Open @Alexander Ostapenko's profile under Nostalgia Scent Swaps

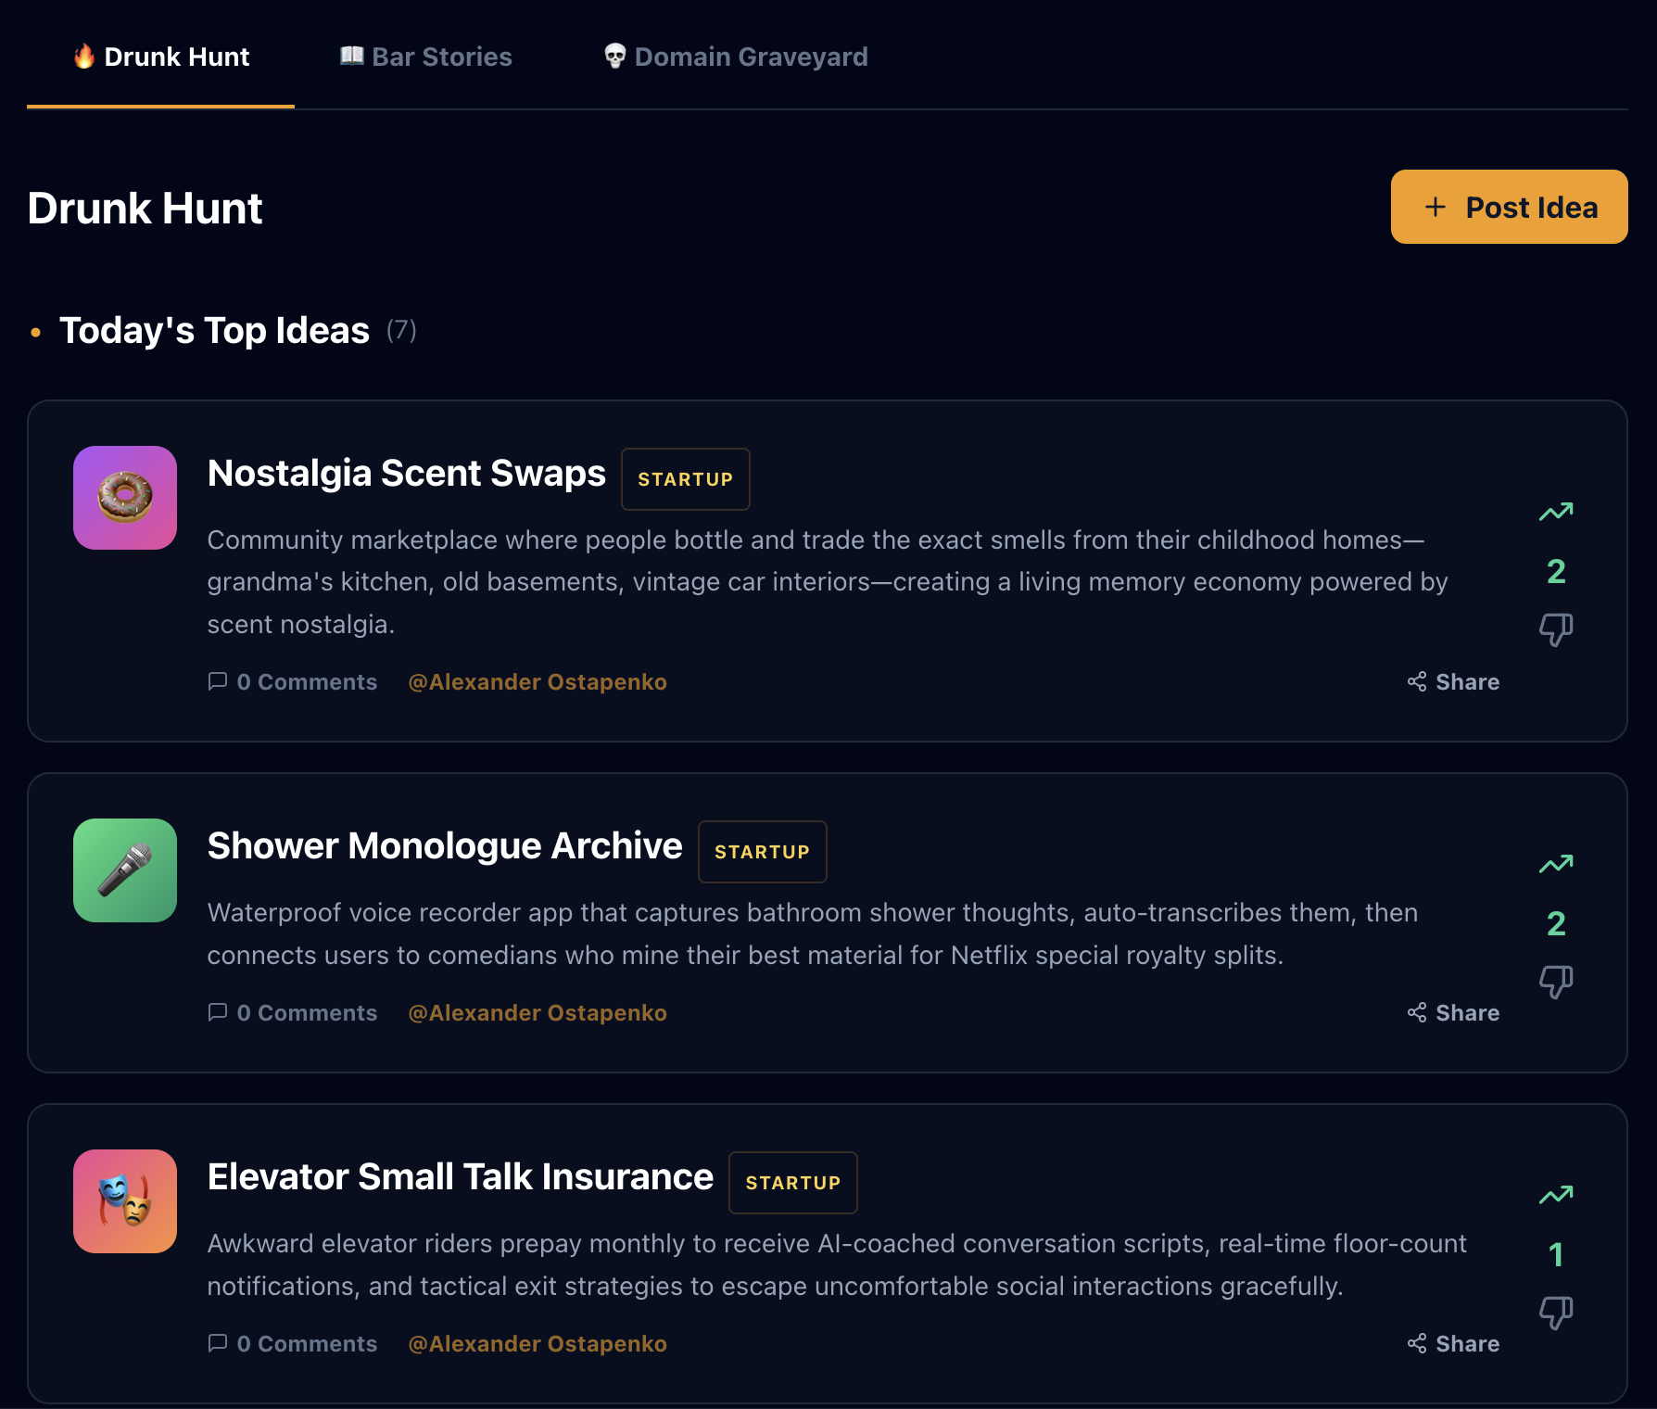538,682
